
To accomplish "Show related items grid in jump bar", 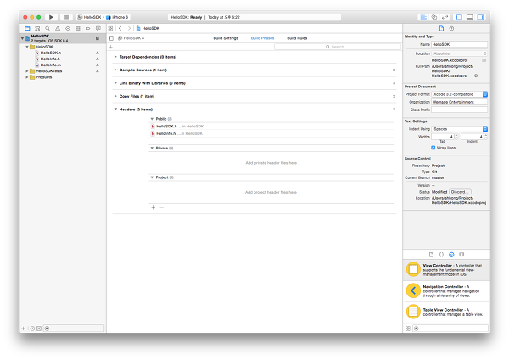I will [110, 29].
